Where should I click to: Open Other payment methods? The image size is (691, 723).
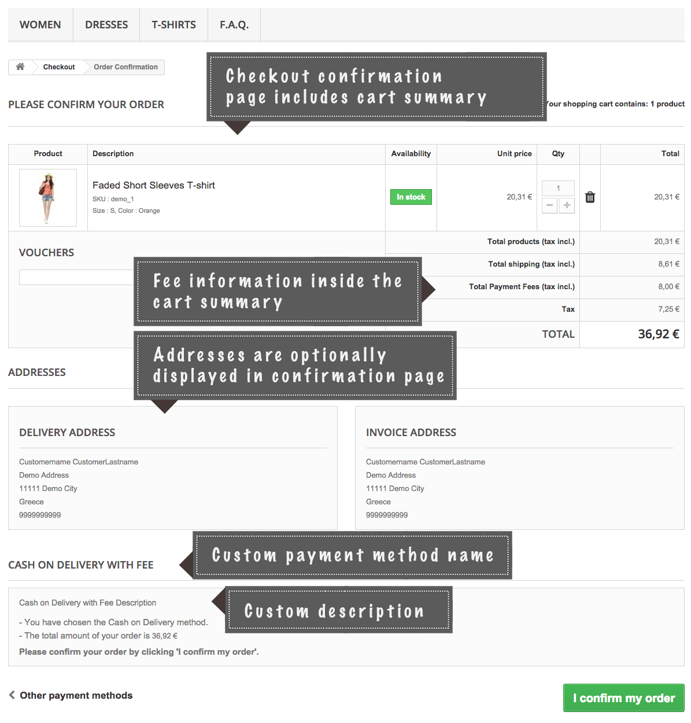click(75, 695)
